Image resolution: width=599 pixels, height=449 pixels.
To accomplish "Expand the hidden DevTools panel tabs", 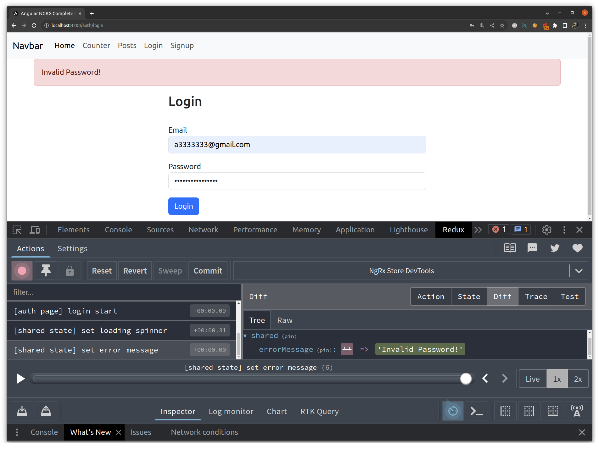I will (478, 230).
